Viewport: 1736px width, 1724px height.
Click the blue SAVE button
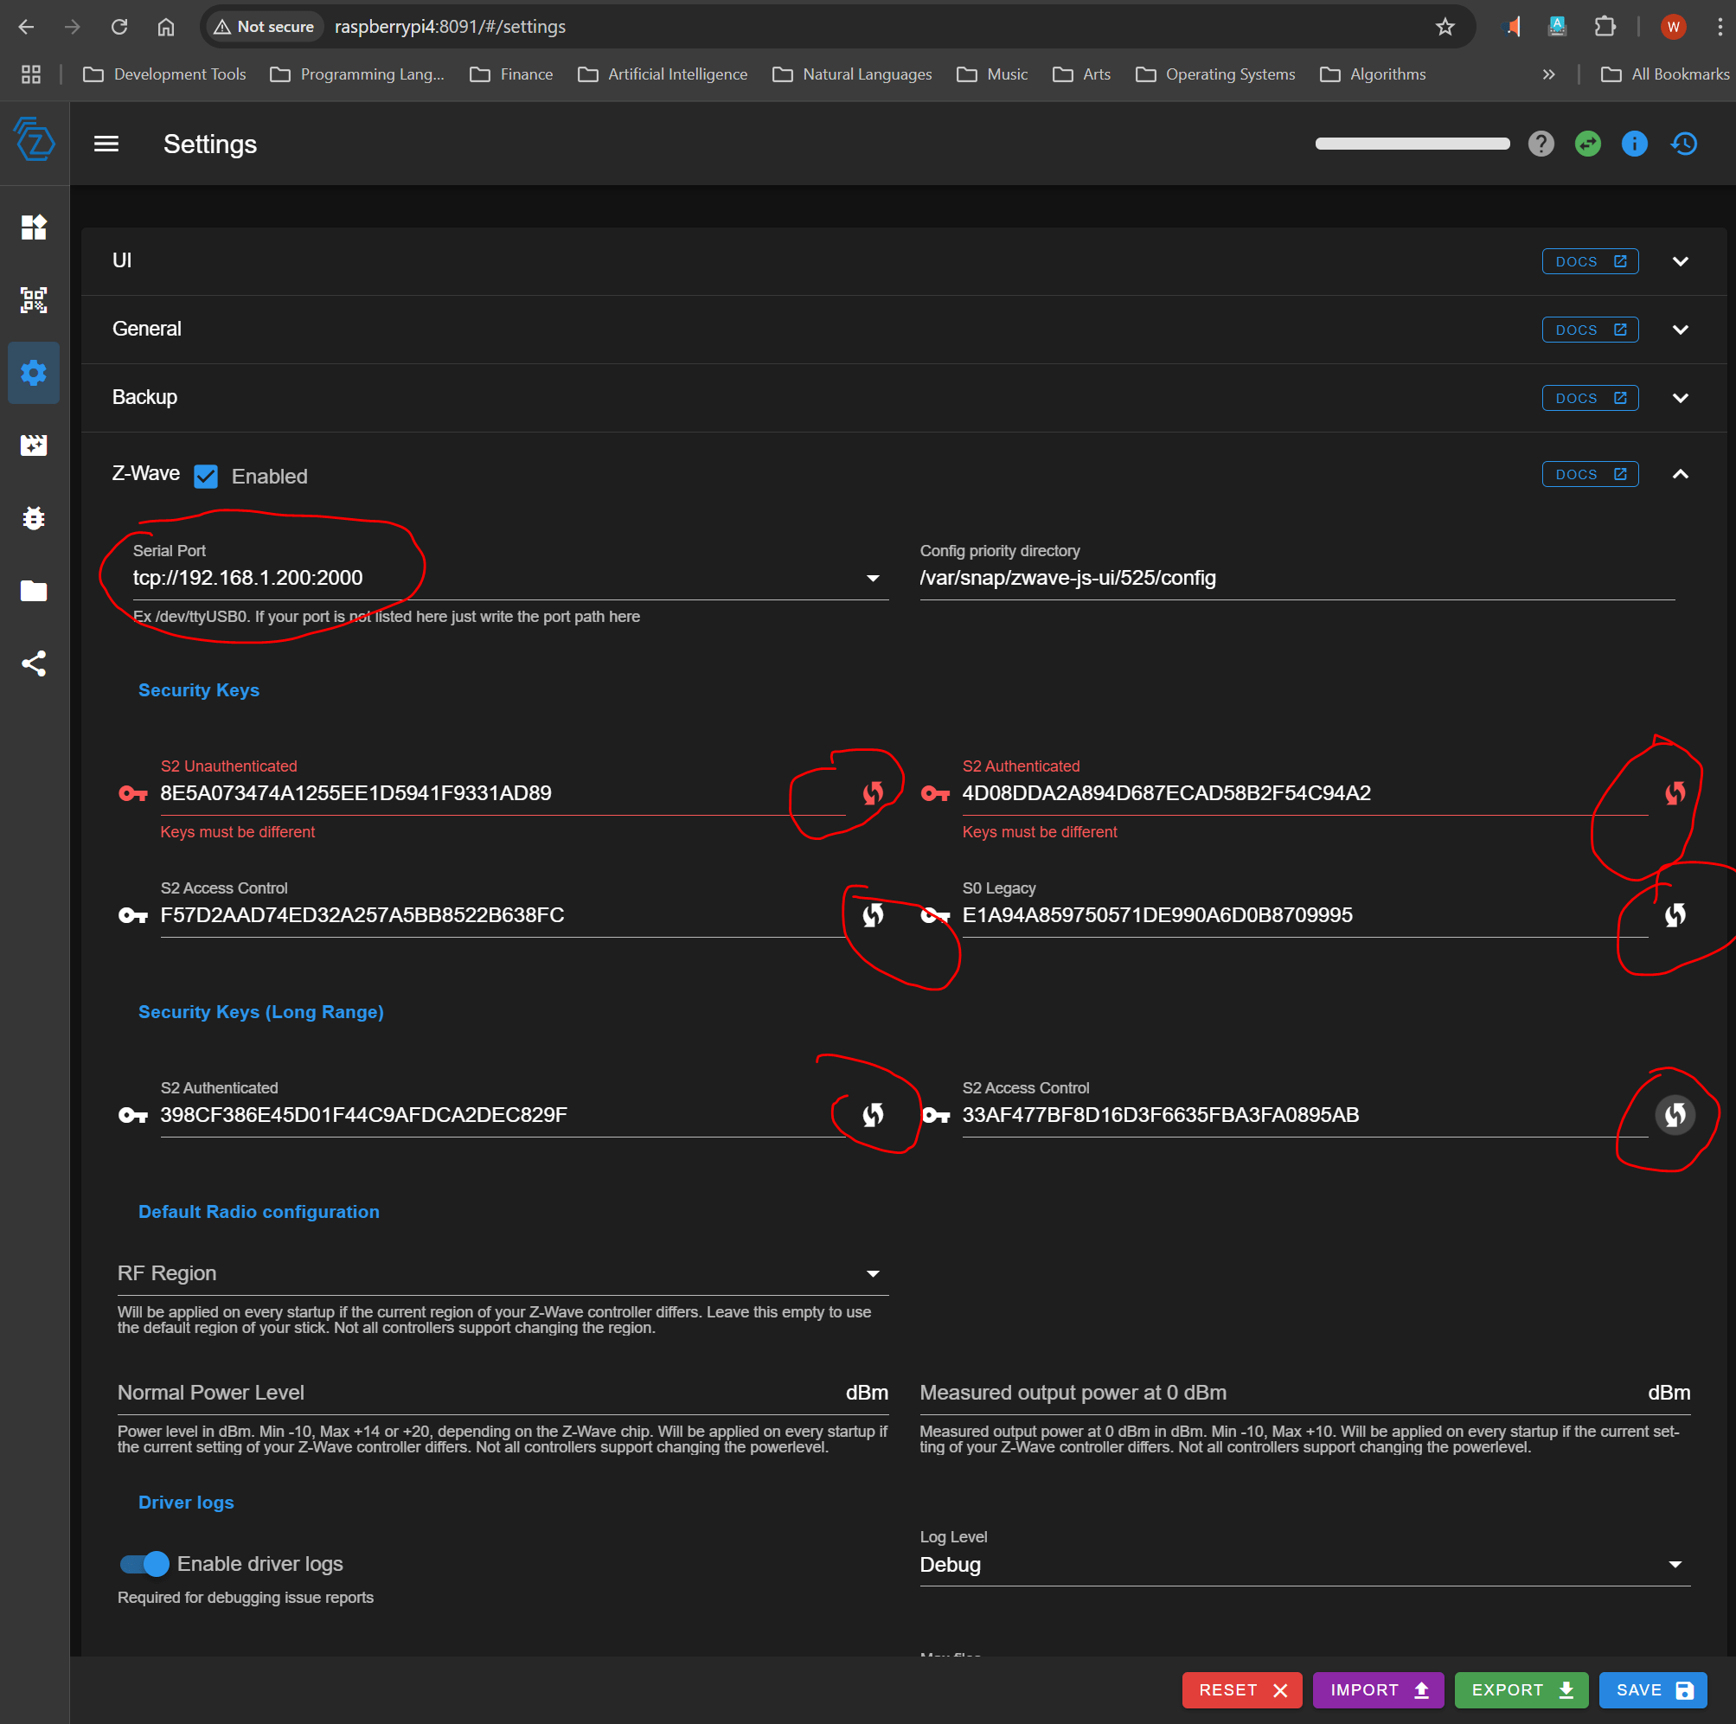tap(1653, 1690)
